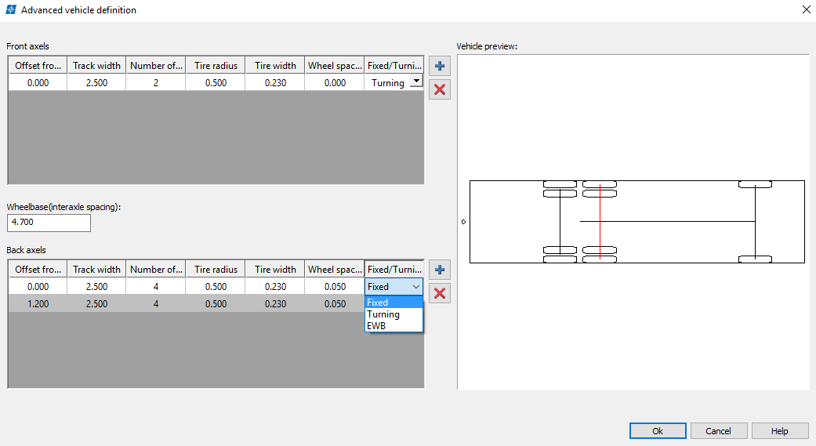Click the application icon in title bar
The height and width of the screenshot is (446, 816).
pos(11,10)
